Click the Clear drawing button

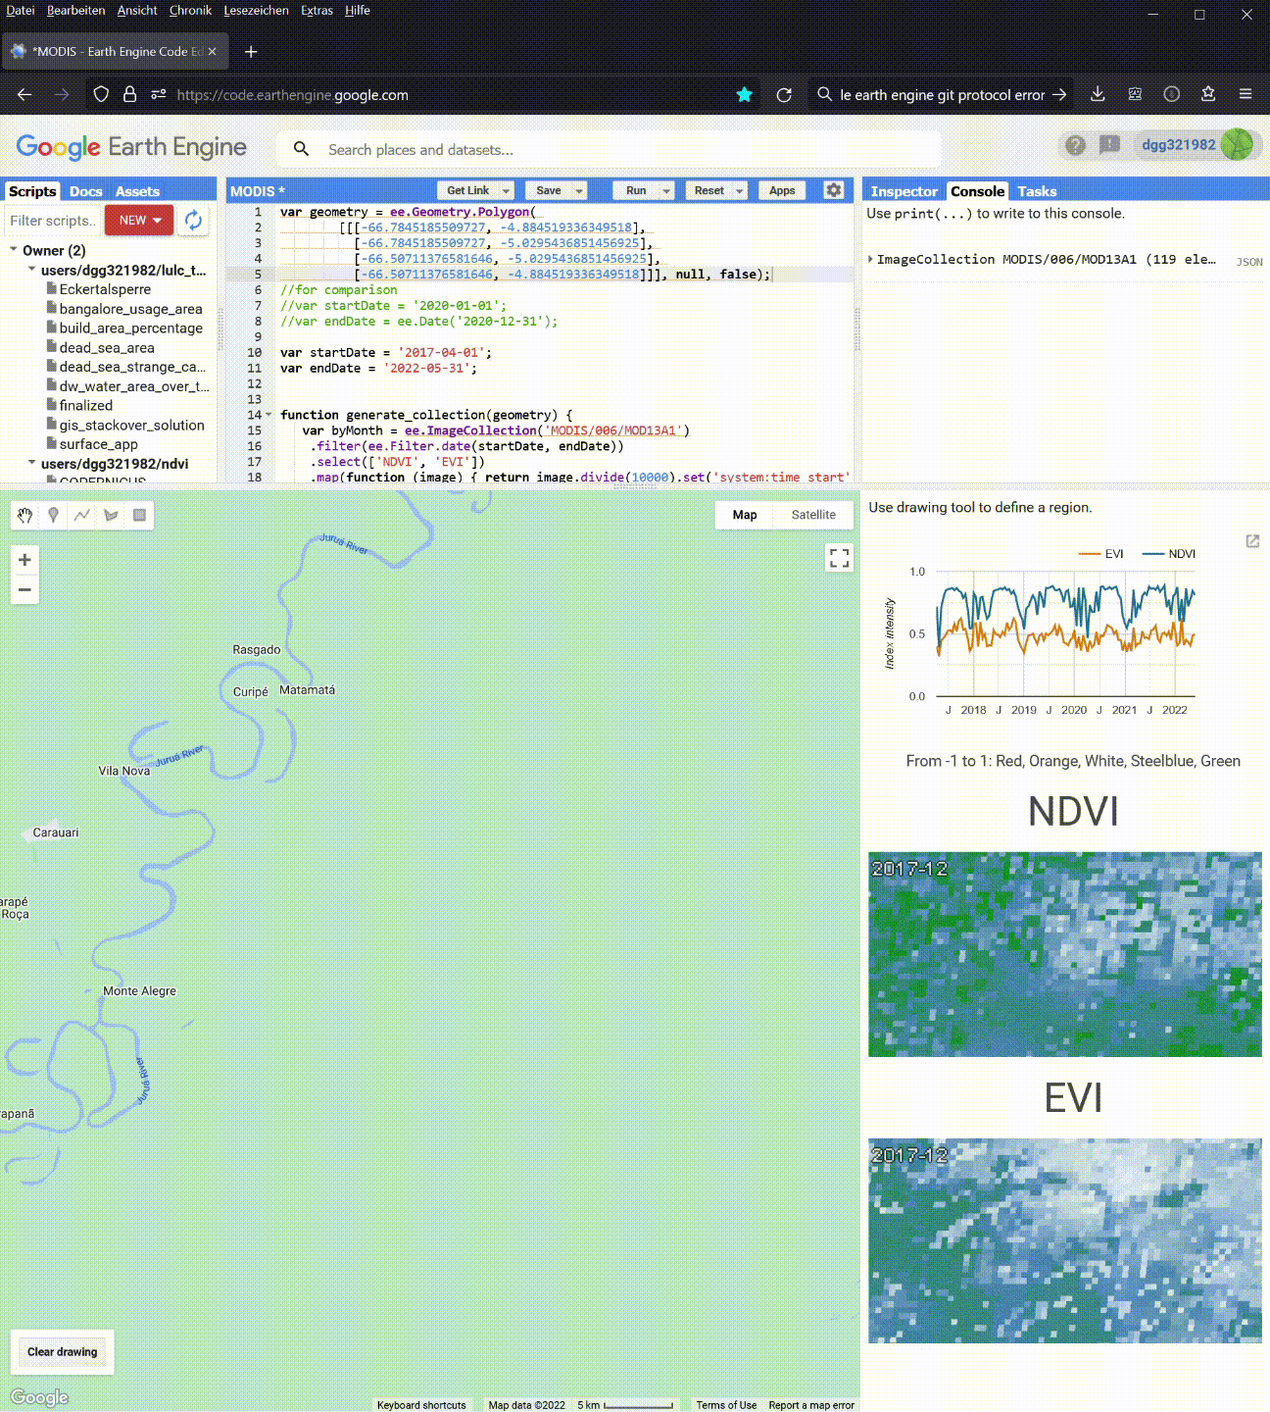pyautogui.click(x=63, y=1352)
